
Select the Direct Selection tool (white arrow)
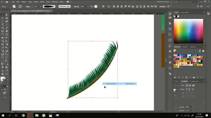coord(7,15)
